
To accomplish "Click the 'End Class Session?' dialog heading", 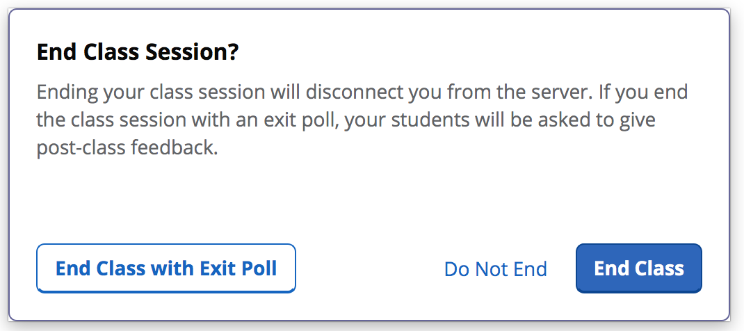I will click(138, 53).
